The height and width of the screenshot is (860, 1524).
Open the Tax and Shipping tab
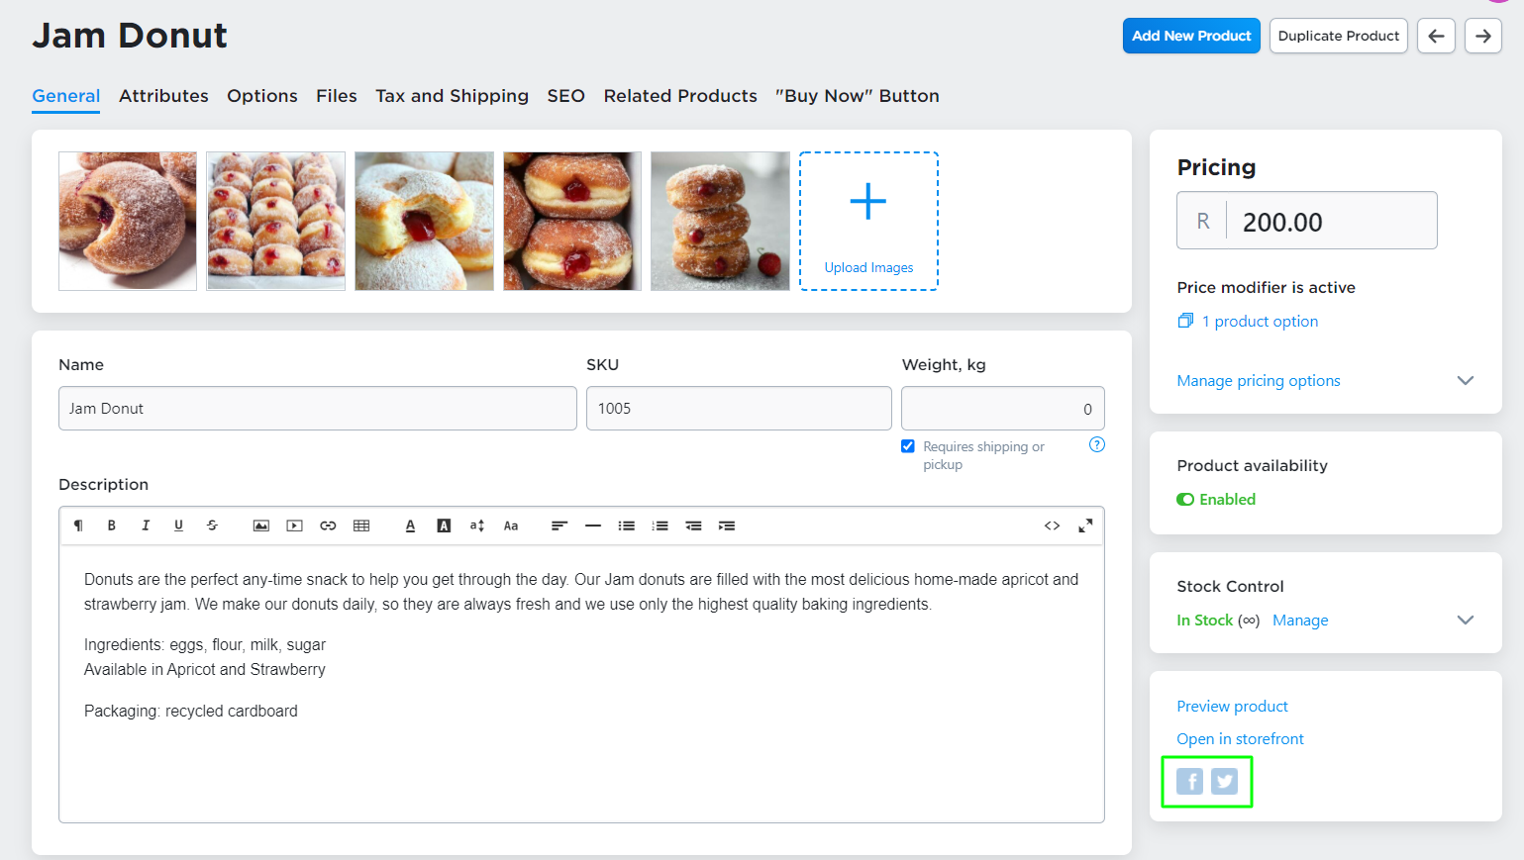[452, 96]
